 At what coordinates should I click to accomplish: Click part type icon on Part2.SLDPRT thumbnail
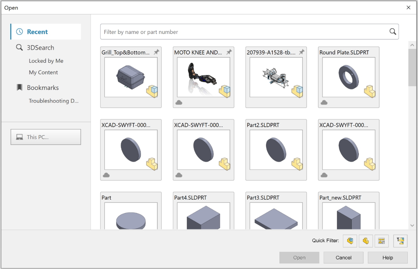pos(297,164)
